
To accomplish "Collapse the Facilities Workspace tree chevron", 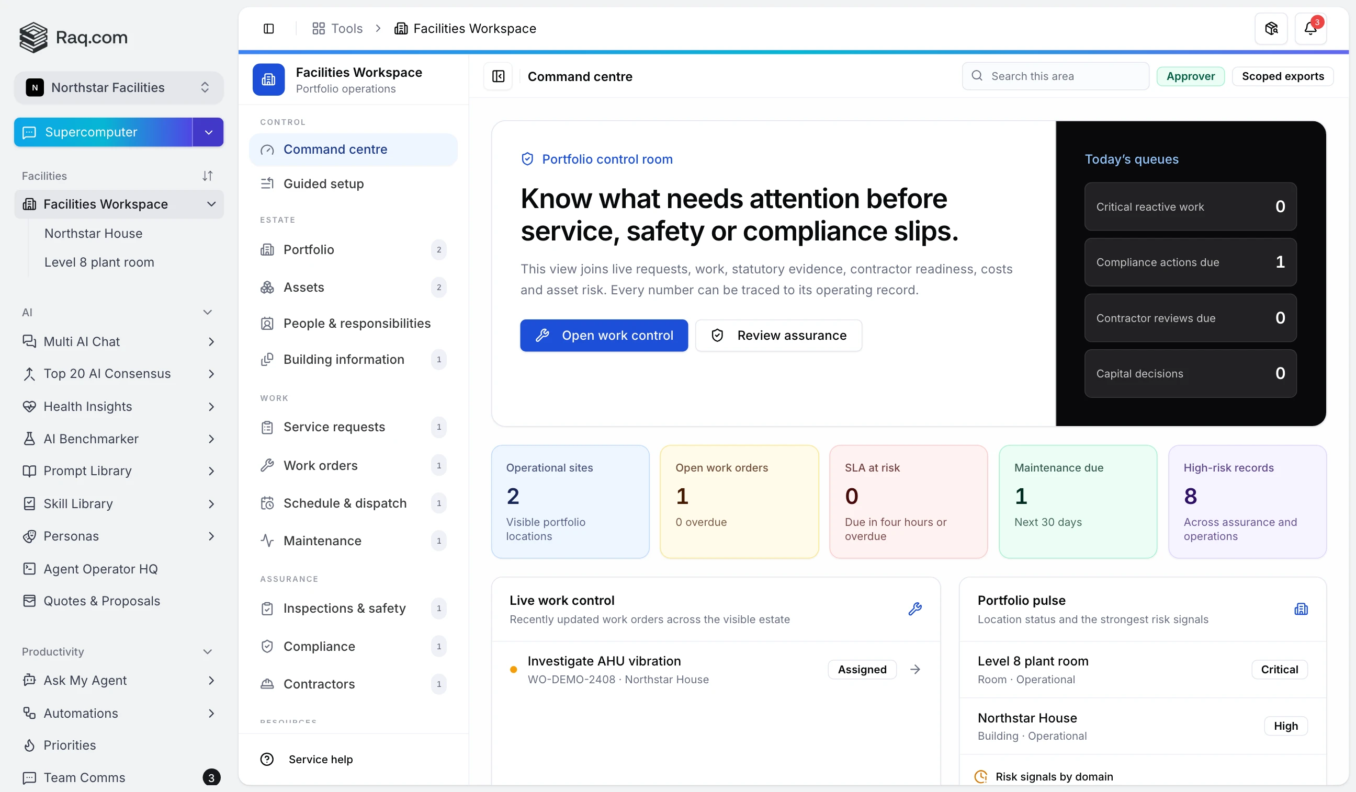I will (211, 204).
